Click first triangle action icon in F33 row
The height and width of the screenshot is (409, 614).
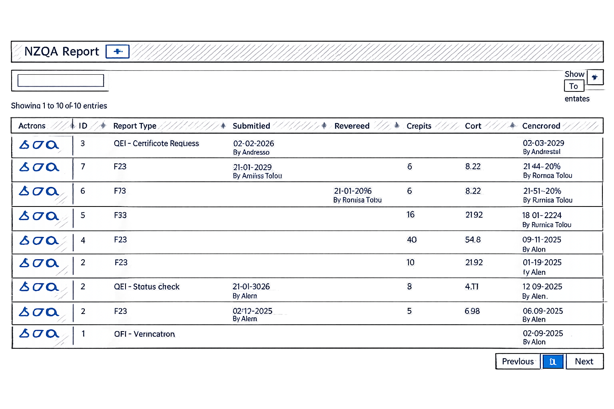pos(24,216)
